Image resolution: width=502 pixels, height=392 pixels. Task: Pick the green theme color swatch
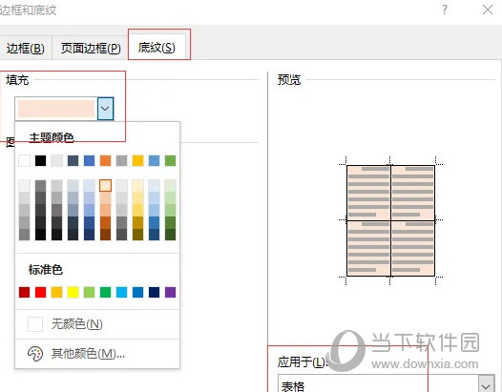coord(170,160)
